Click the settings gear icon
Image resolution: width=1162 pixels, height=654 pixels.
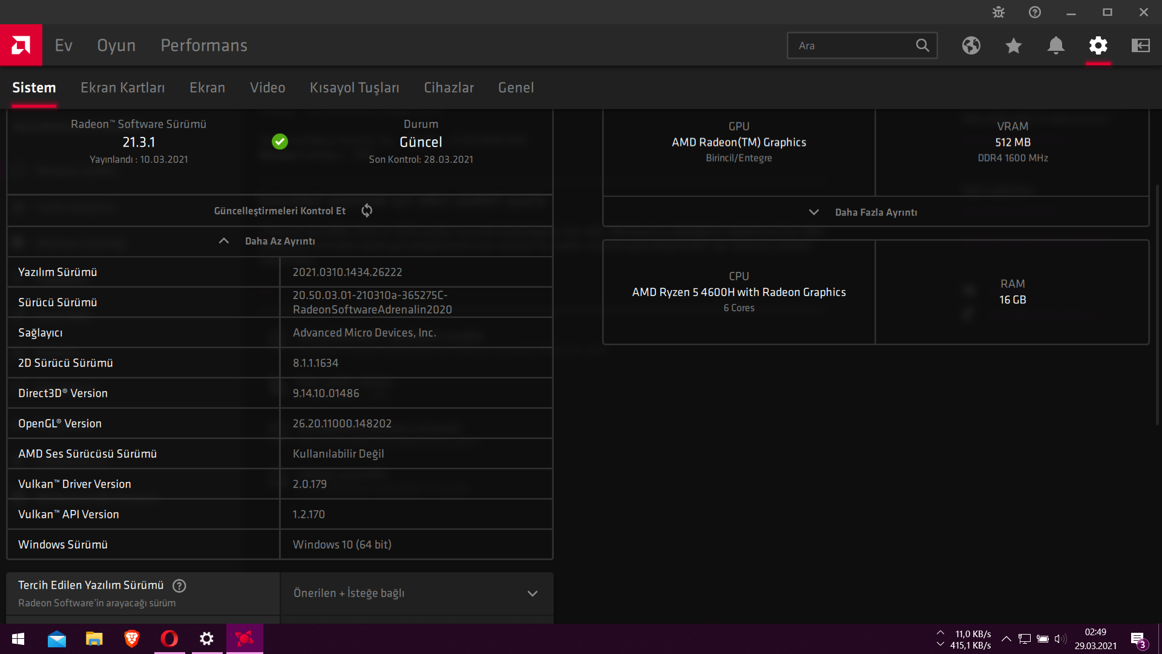coord(1098,45)
